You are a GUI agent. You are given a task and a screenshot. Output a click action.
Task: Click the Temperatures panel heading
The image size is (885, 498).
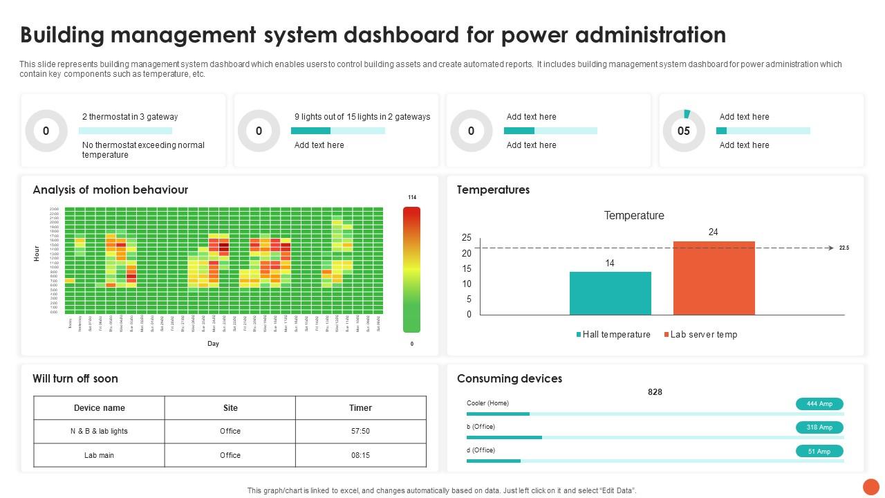click(493, 190)
